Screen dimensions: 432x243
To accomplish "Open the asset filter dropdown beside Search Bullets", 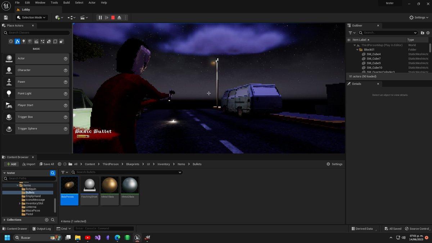I will point(64,173).
